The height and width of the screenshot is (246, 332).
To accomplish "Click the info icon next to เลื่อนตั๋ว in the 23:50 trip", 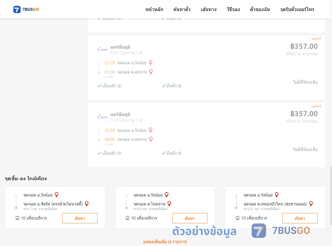I will pos(119,153).
